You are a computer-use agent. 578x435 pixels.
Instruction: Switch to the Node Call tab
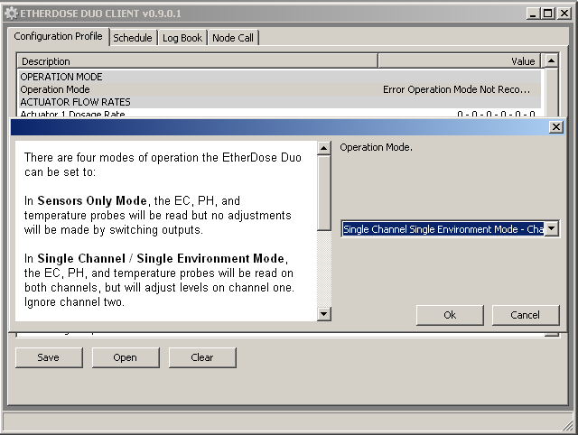pyautogui.click(x=233, y=38)
